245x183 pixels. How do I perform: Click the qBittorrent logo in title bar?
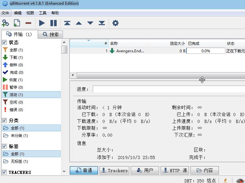pyautogui.click(x=5, y=3)
